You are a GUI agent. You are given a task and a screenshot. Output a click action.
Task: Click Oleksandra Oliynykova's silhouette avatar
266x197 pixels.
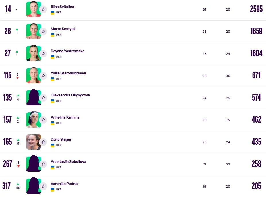33,98
